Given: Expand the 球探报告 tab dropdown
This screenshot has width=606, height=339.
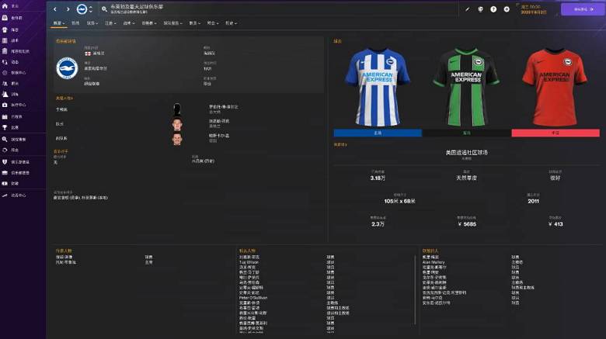Looking at the screenshot, I should (172, 23).
